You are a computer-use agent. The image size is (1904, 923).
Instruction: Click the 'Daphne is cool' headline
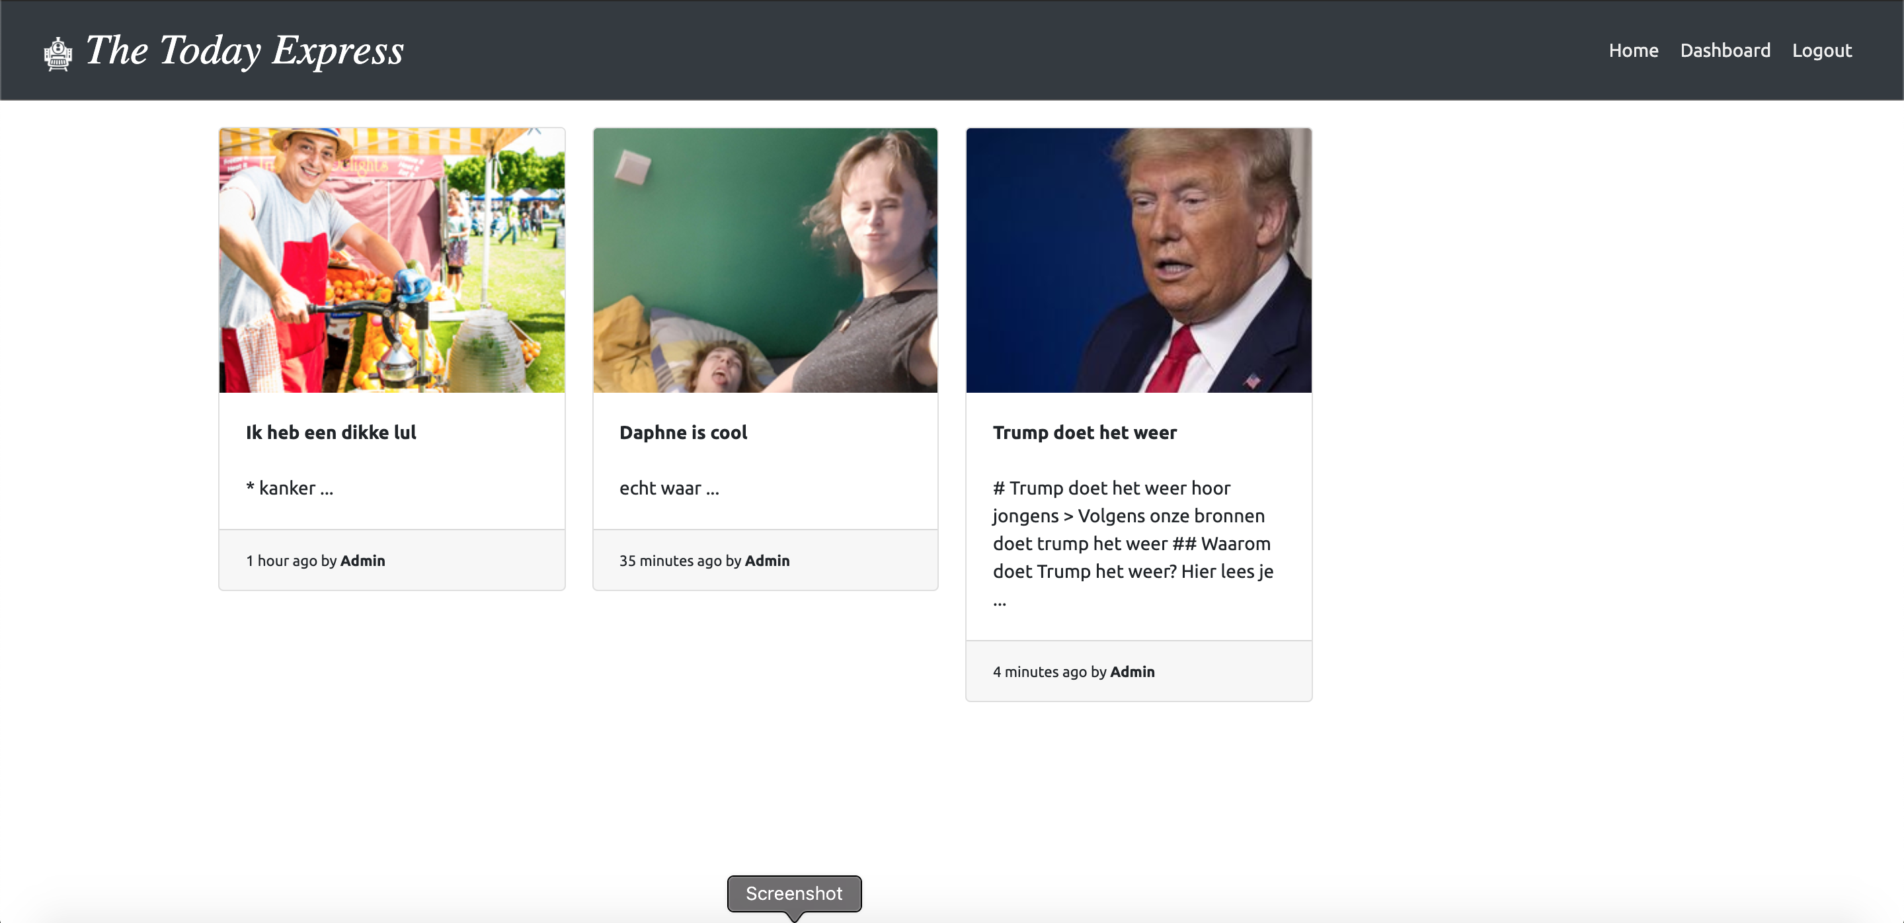pos(683,432)
